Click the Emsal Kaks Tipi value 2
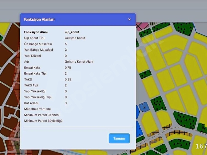Screen dimensions: 207x155 point(66,73)
